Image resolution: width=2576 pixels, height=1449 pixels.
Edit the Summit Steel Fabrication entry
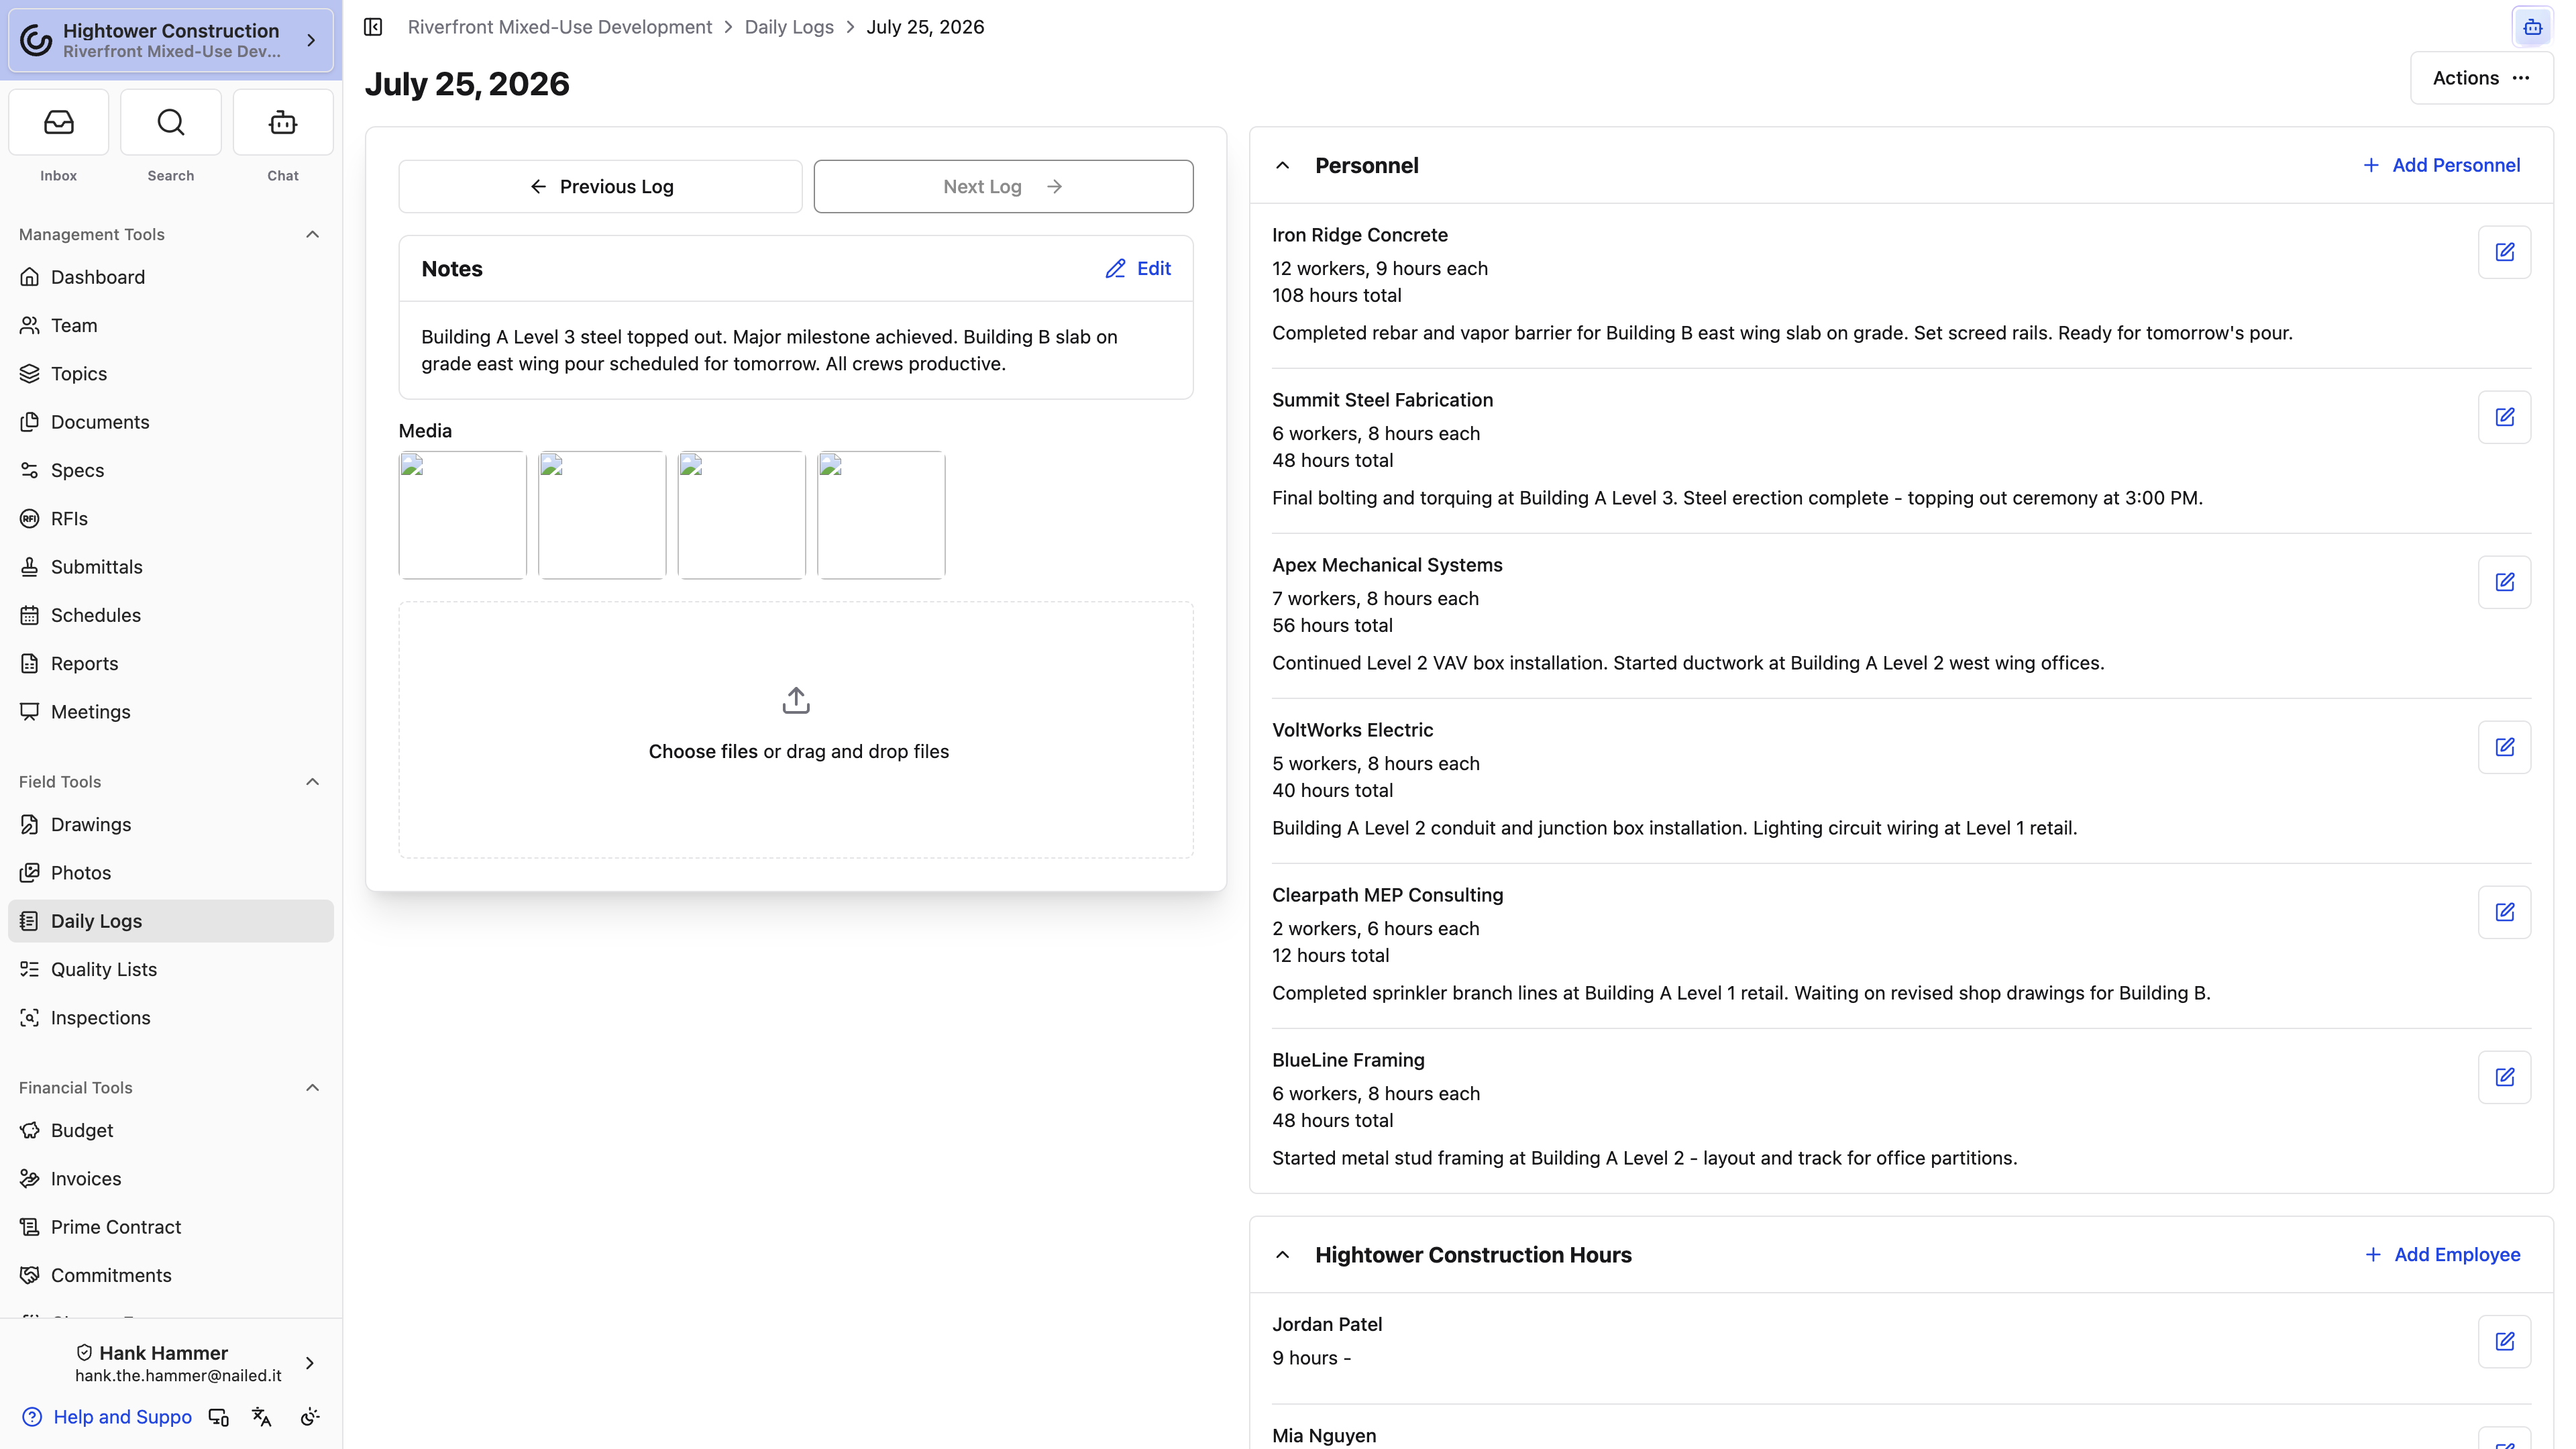[2504, 417]
